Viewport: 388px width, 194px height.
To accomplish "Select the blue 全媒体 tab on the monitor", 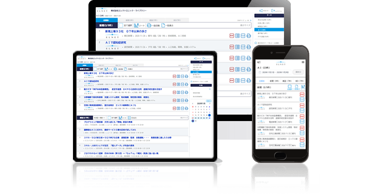I will (x=107, y=20).
